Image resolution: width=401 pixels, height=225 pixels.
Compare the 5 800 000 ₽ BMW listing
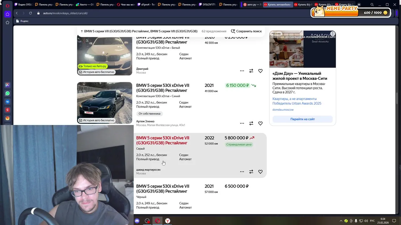point(251,172)
